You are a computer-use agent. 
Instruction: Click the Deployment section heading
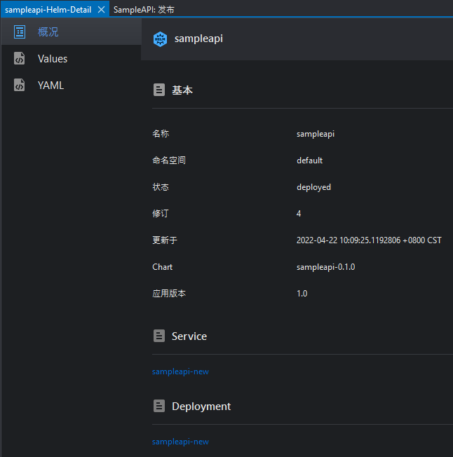click(201, 407)
